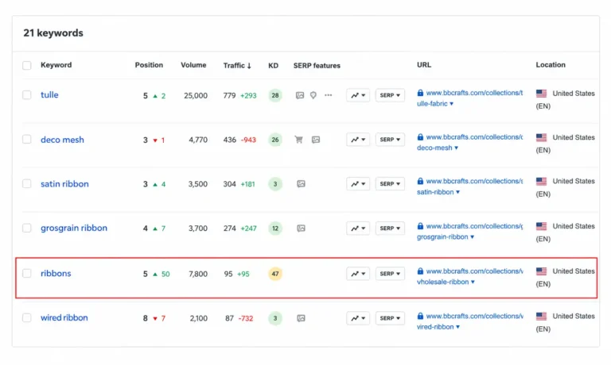This screenshot has height=365, width=611.
Task: Check the wired ribbon keyword checkbox
Action: pos(26,318)
